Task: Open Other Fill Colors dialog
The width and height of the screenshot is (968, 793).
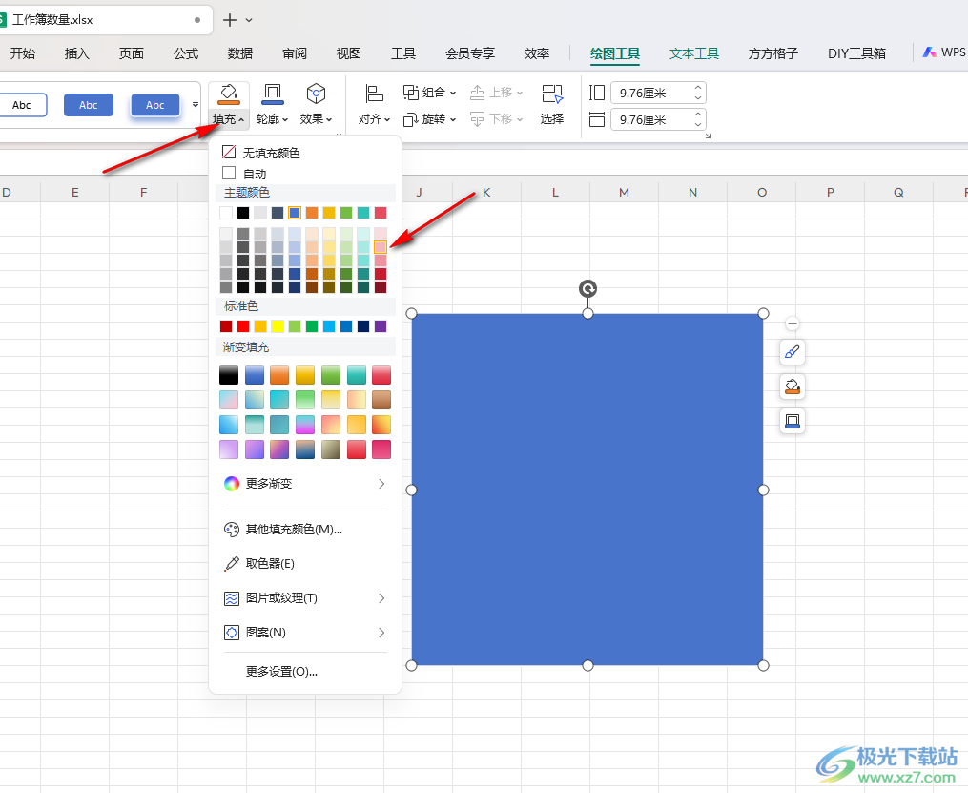Action: coord(283,530)
